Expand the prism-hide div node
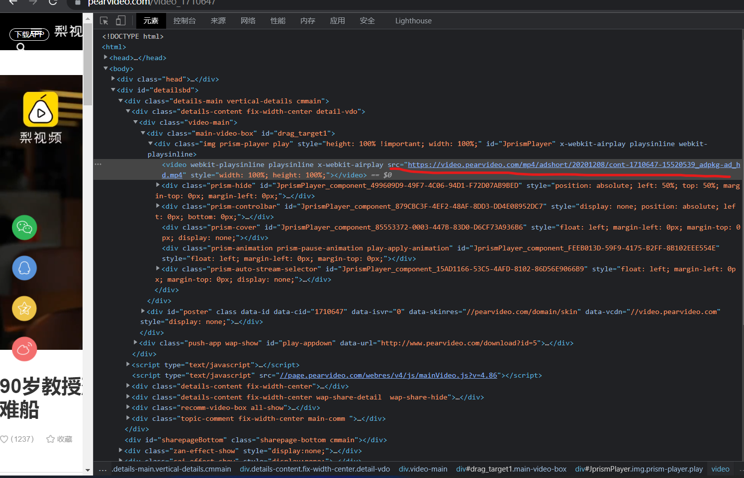744x478 pixels. [x=158, y=185]
